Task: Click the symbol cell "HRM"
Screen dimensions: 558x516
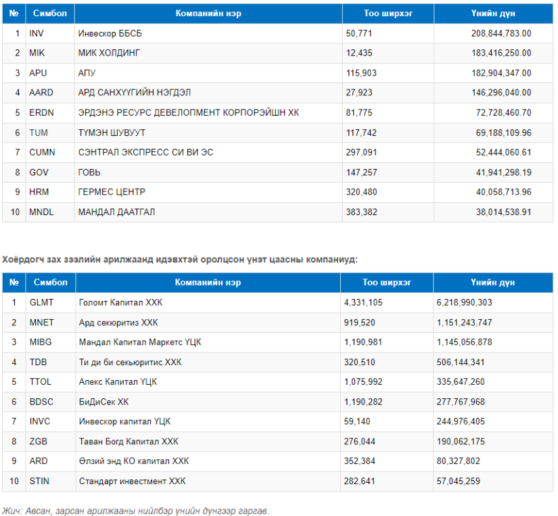Action: click(39, 192)
